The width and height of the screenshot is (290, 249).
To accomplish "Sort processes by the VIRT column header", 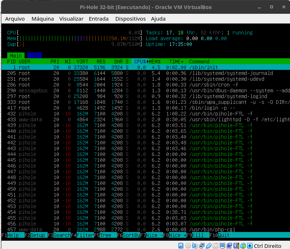I will coord(82,62).
